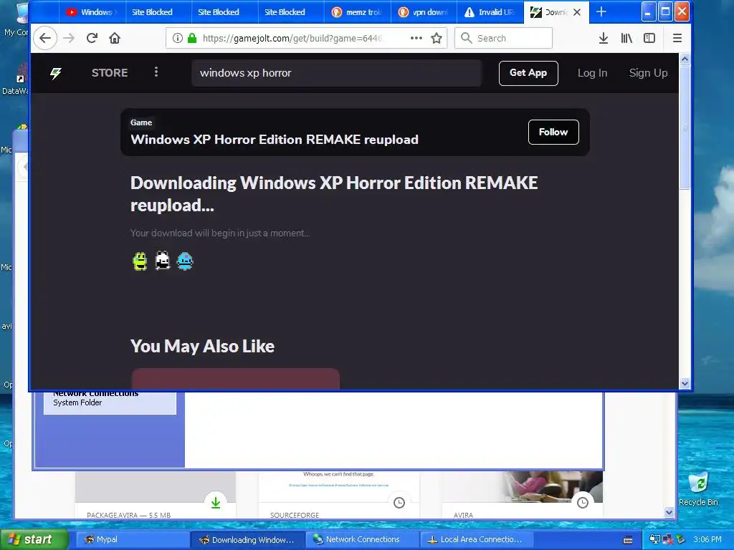Open the library bookshelf icon
This screenshot has height=550, width=734.
[626, 39]
